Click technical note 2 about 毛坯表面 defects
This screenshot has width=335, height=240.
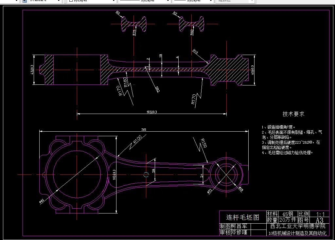[x=292, y=135]
